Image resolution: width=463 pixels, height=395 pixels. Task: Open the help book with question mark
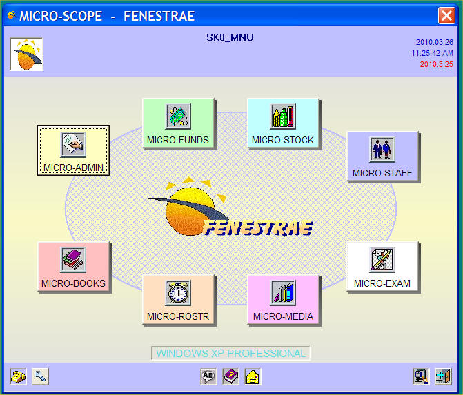230,376
